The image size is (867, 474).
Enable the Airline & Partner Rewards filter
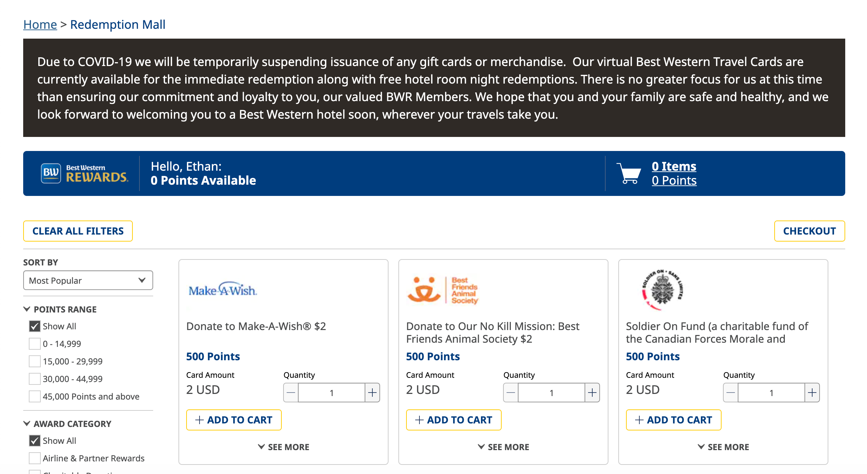click(x=34, y=458)
